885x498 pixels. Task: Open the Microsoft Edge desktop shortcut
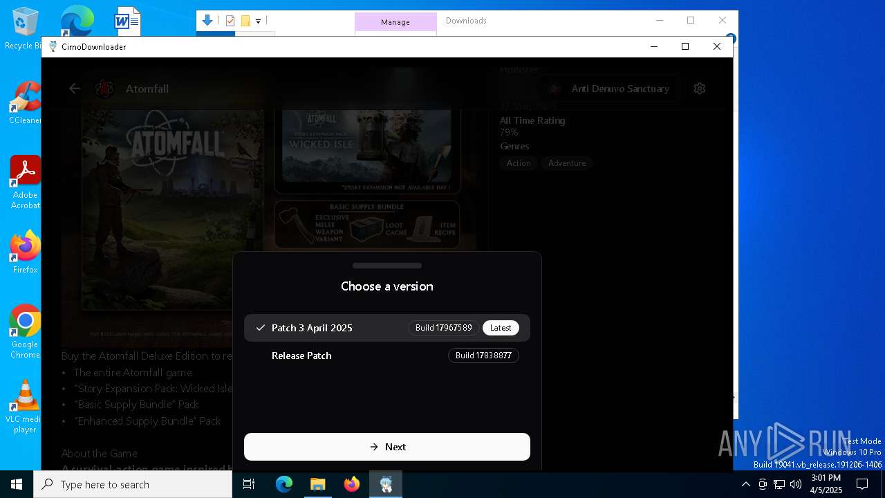(76, 21)
